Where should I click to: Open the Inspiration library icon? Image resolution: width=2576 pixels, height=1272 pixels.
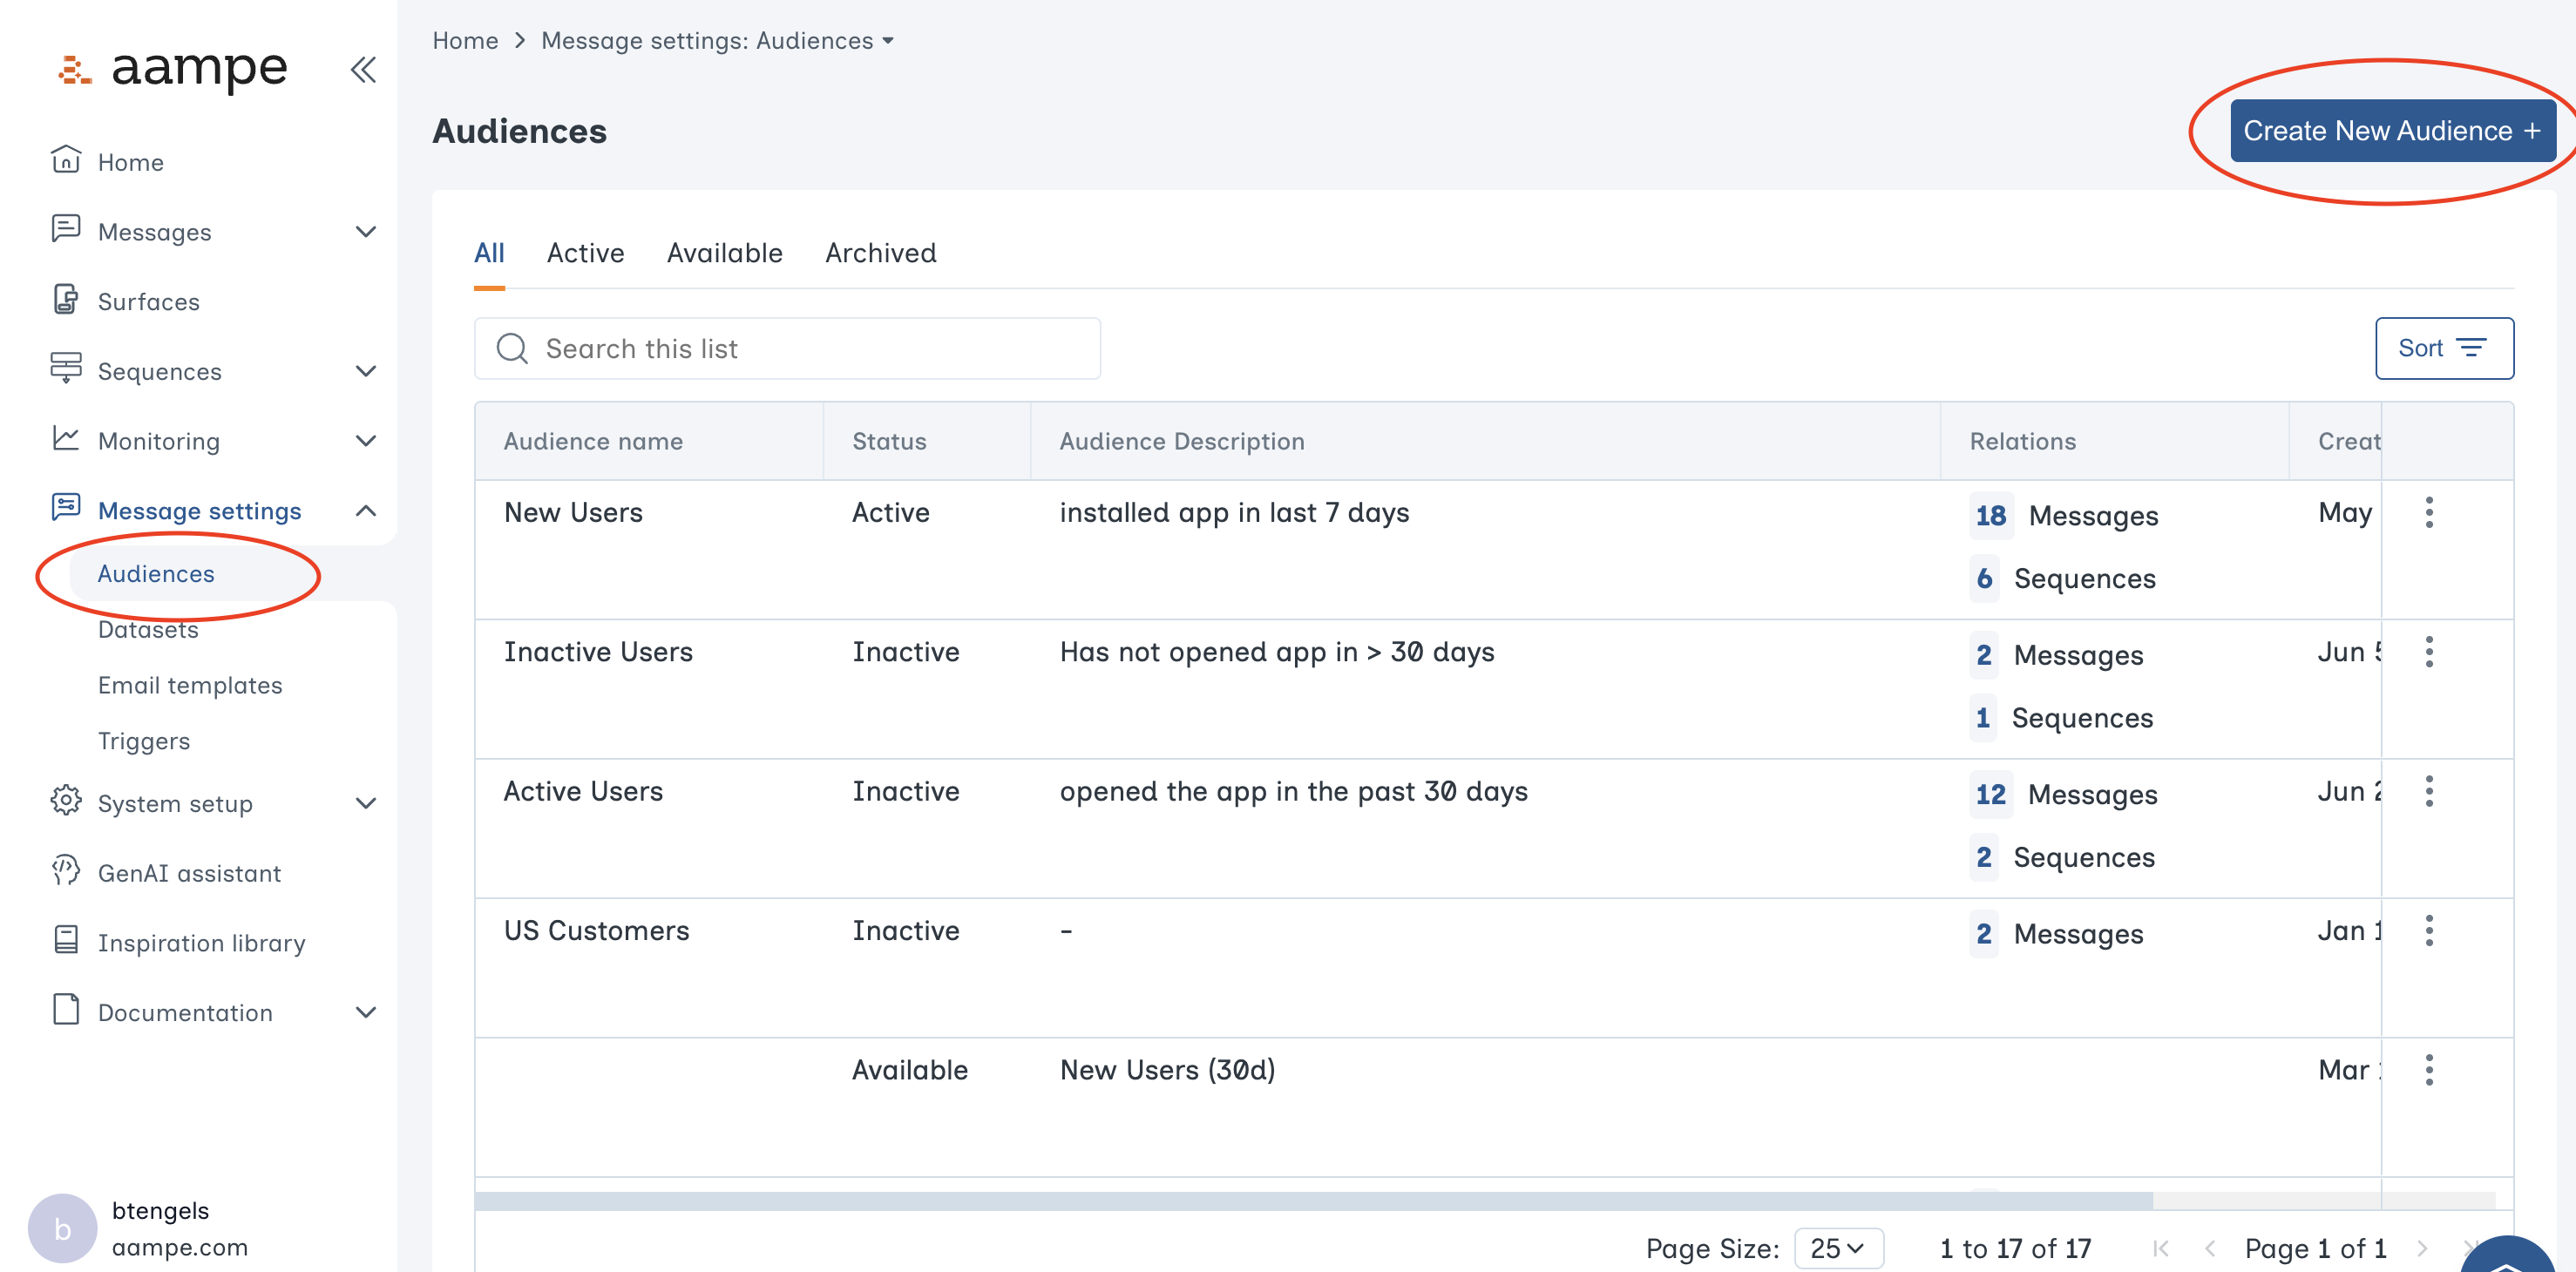tap(65, 941)
